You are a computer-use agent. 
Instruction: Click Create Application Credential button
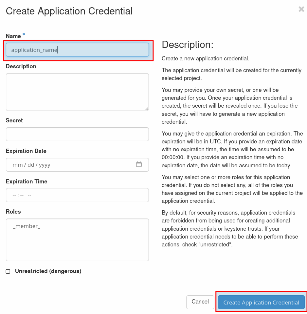(x=261, y=302)
